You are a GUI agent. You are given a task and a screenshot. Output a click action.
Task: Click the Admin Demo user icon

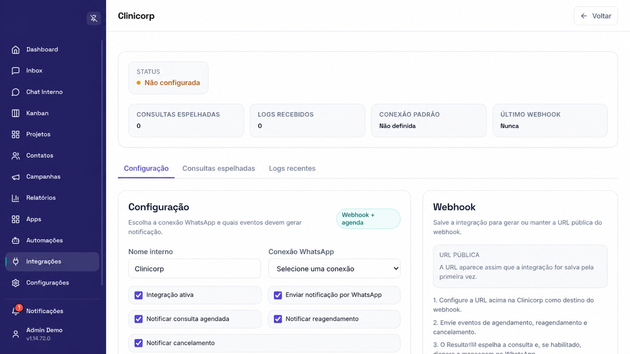click(x=16, y=334)
